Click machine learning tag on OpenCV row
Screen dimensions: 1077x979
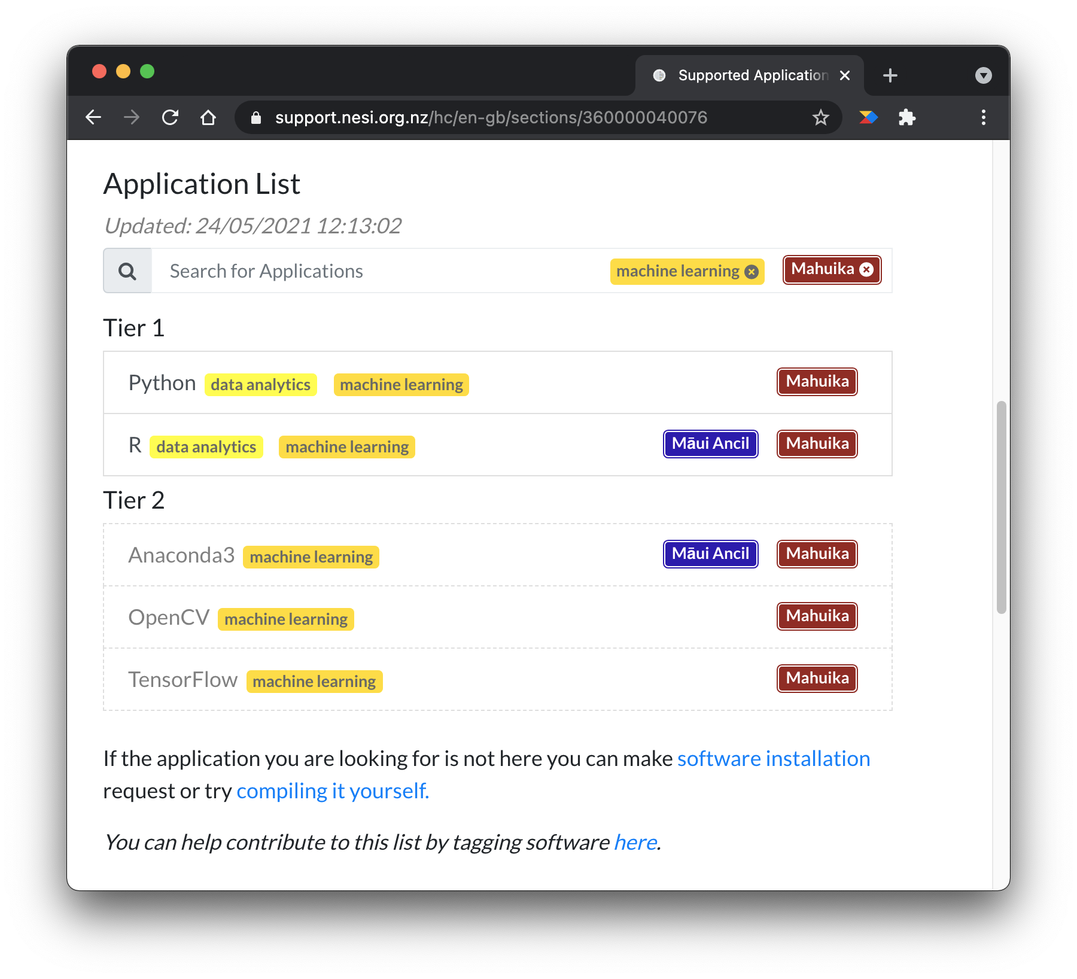click(x=286, y=619)
